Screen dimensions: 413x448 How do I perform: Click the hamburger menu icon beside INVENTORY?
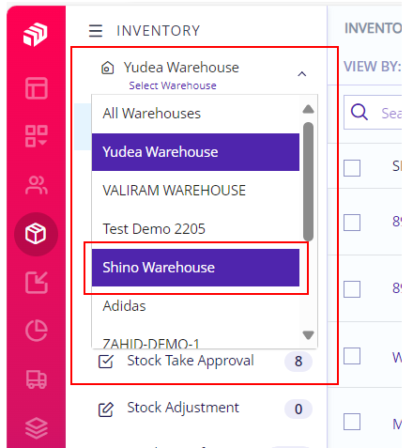[x=96, y=31]
